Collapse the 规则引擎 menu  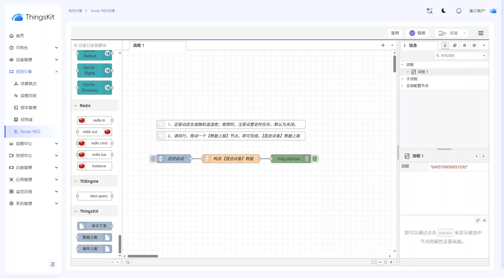point(33,72)
